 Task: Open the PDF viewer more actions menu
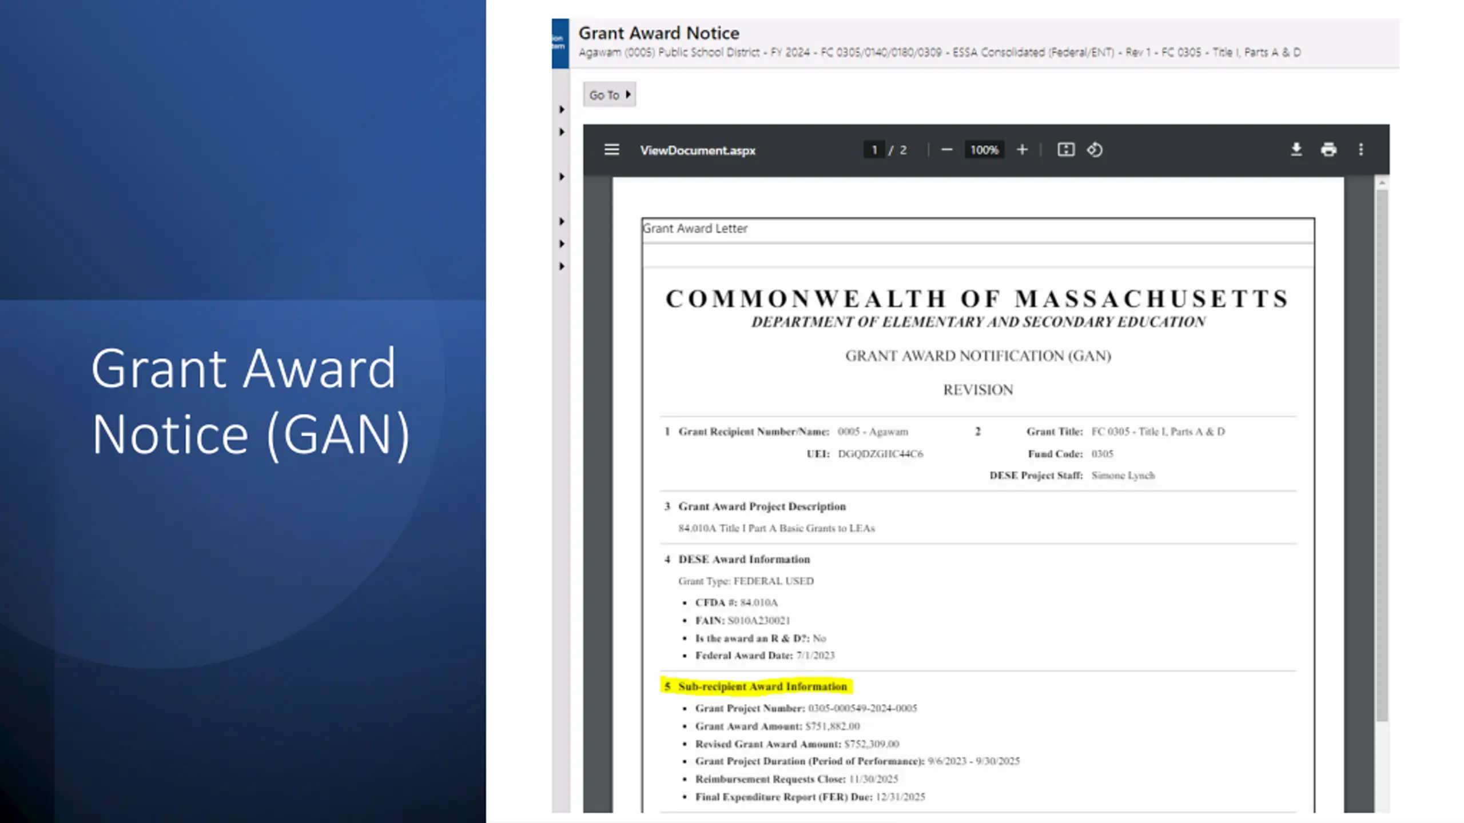(1361, 150)
